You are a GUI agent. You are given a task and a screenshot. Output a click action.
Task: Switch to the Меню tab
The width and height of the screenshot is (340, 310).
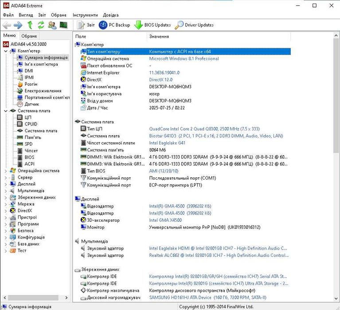[x=10, y=35]
